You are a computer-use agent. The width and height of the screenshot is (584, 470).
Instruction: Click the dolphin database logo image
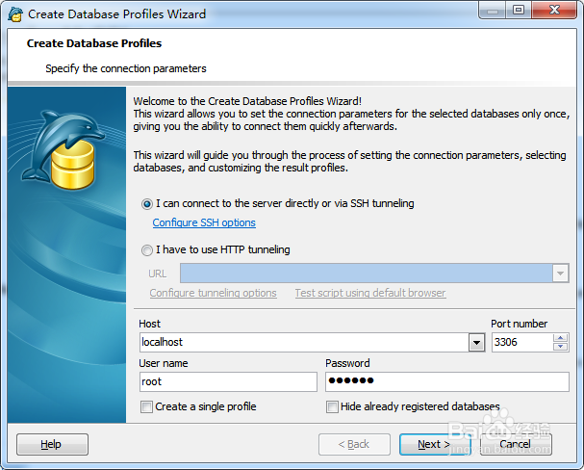click(63, 150)
